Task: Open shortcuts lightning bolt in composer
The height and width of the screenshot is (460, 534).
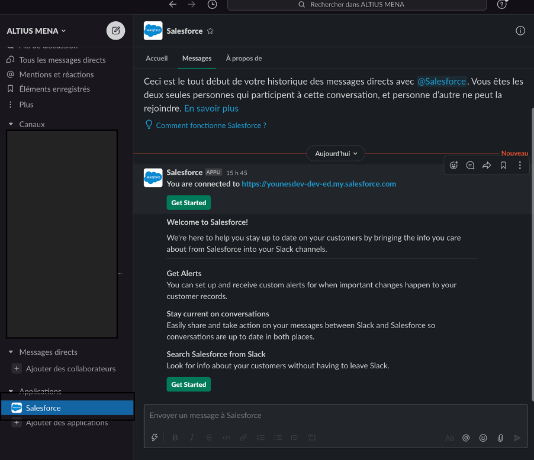Action: pyautogui.click(x=155, y=438)
